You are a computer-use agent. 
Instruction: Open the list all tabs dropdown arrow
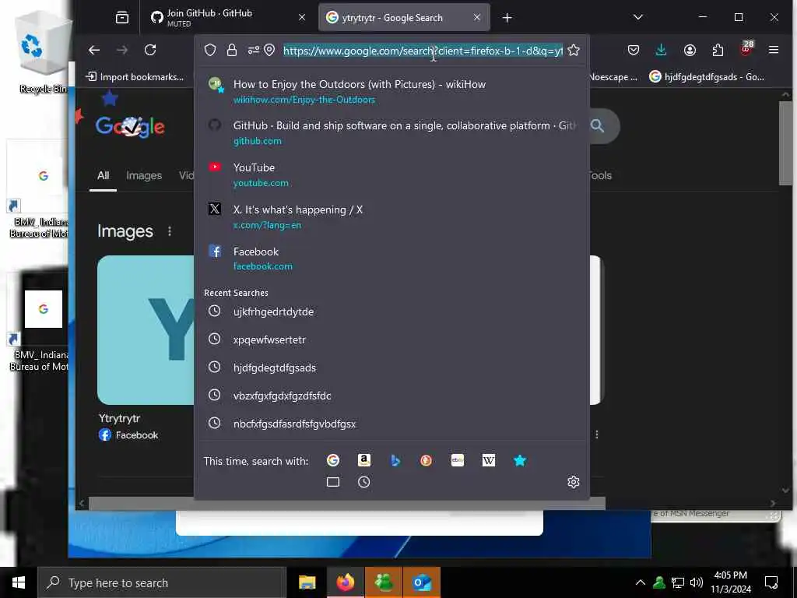point(638,17)
